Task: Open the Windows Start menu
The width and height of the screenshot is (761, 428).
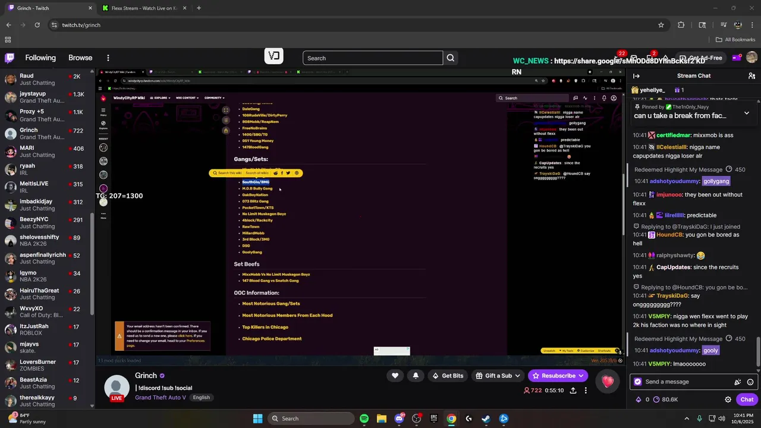Action: pyautogui.click(x=257, y=418)
